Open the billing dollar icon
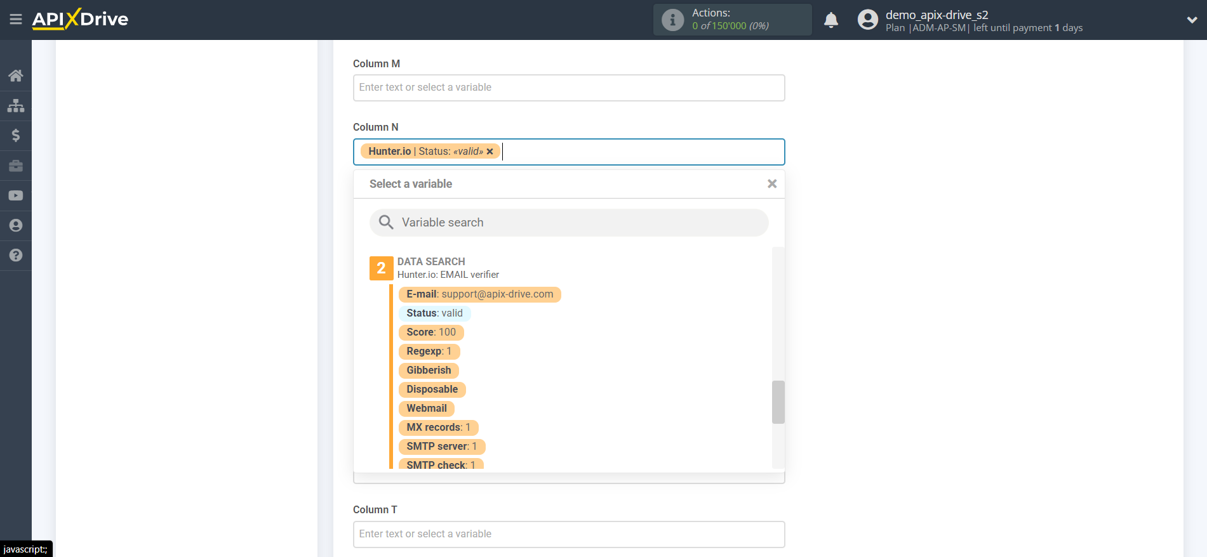The height and width of the screenshot is (557, 1207). (x=16, y=135)
